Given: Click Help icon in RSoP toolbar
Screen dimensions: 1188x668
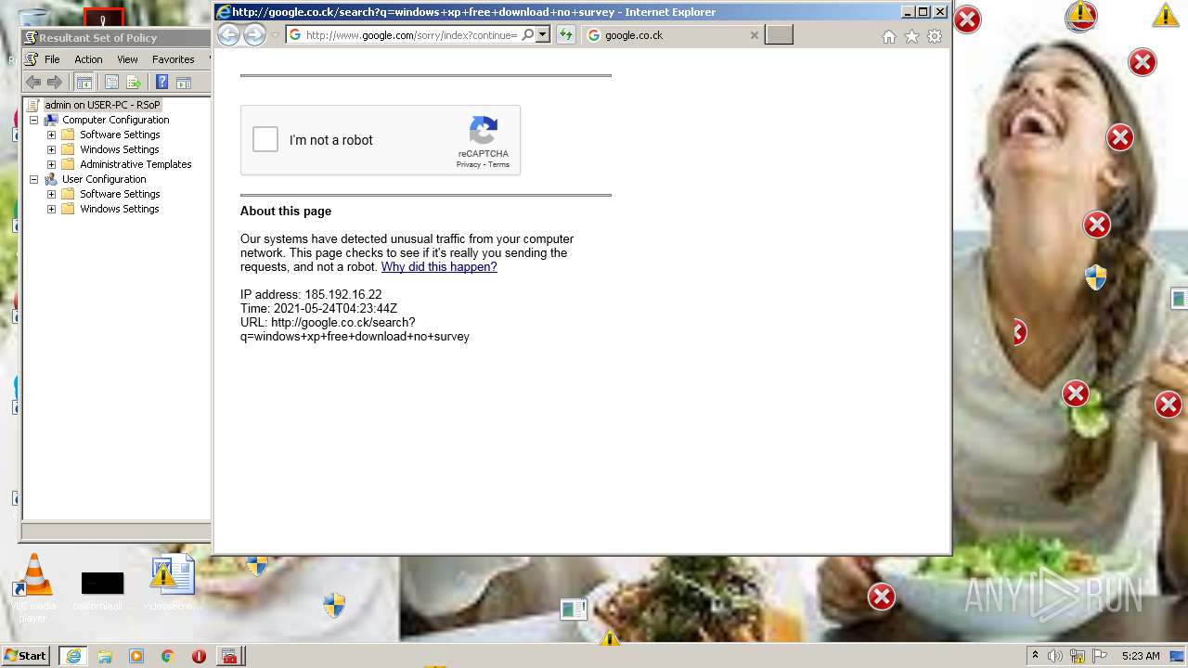Looking at the screenshot, I should (161, 82).
